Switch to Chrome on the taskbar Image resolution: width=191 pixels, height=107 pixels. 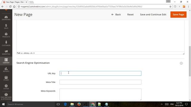tap(93, 104)
